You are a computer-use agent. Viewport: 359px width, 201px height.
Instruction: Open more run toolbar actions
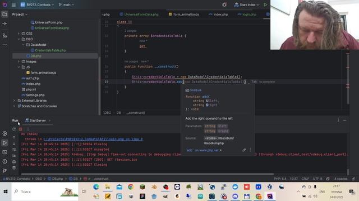coord(28,129)
